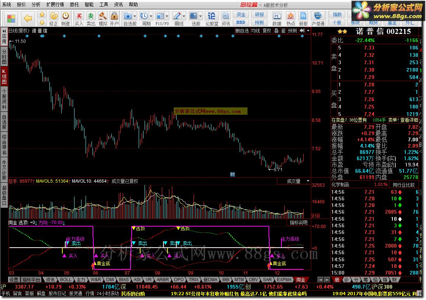Open the 同行业比较 peer comparison selector
This screenshot has height=300, width=426.
click(404, 185)
